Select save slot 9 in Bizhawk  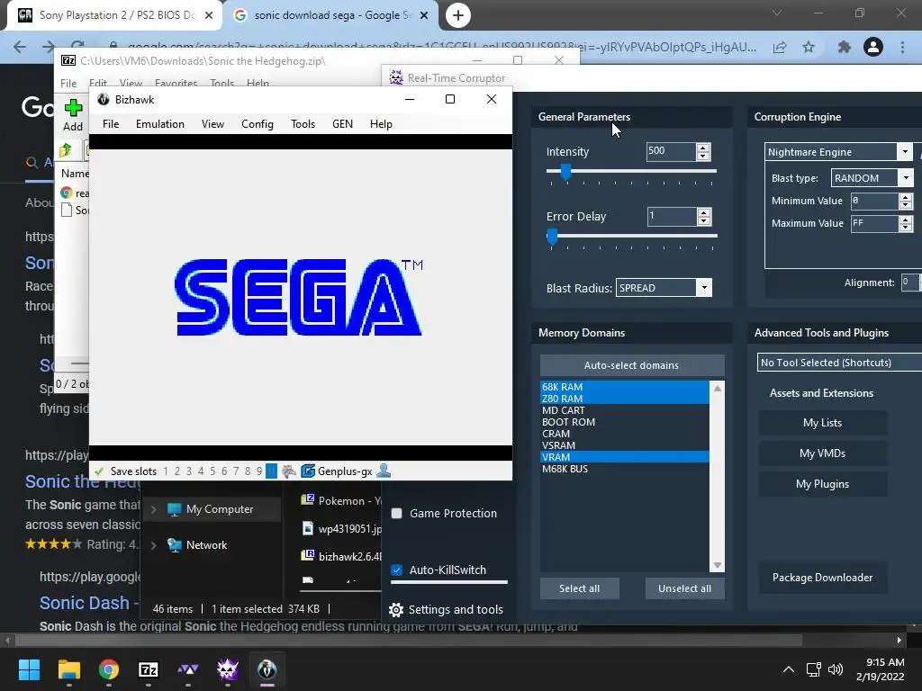point(259,471)
